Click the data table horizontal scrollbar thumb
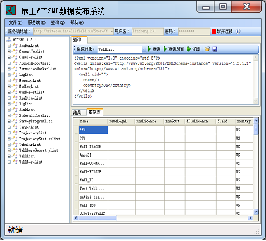 click(98, 218)
